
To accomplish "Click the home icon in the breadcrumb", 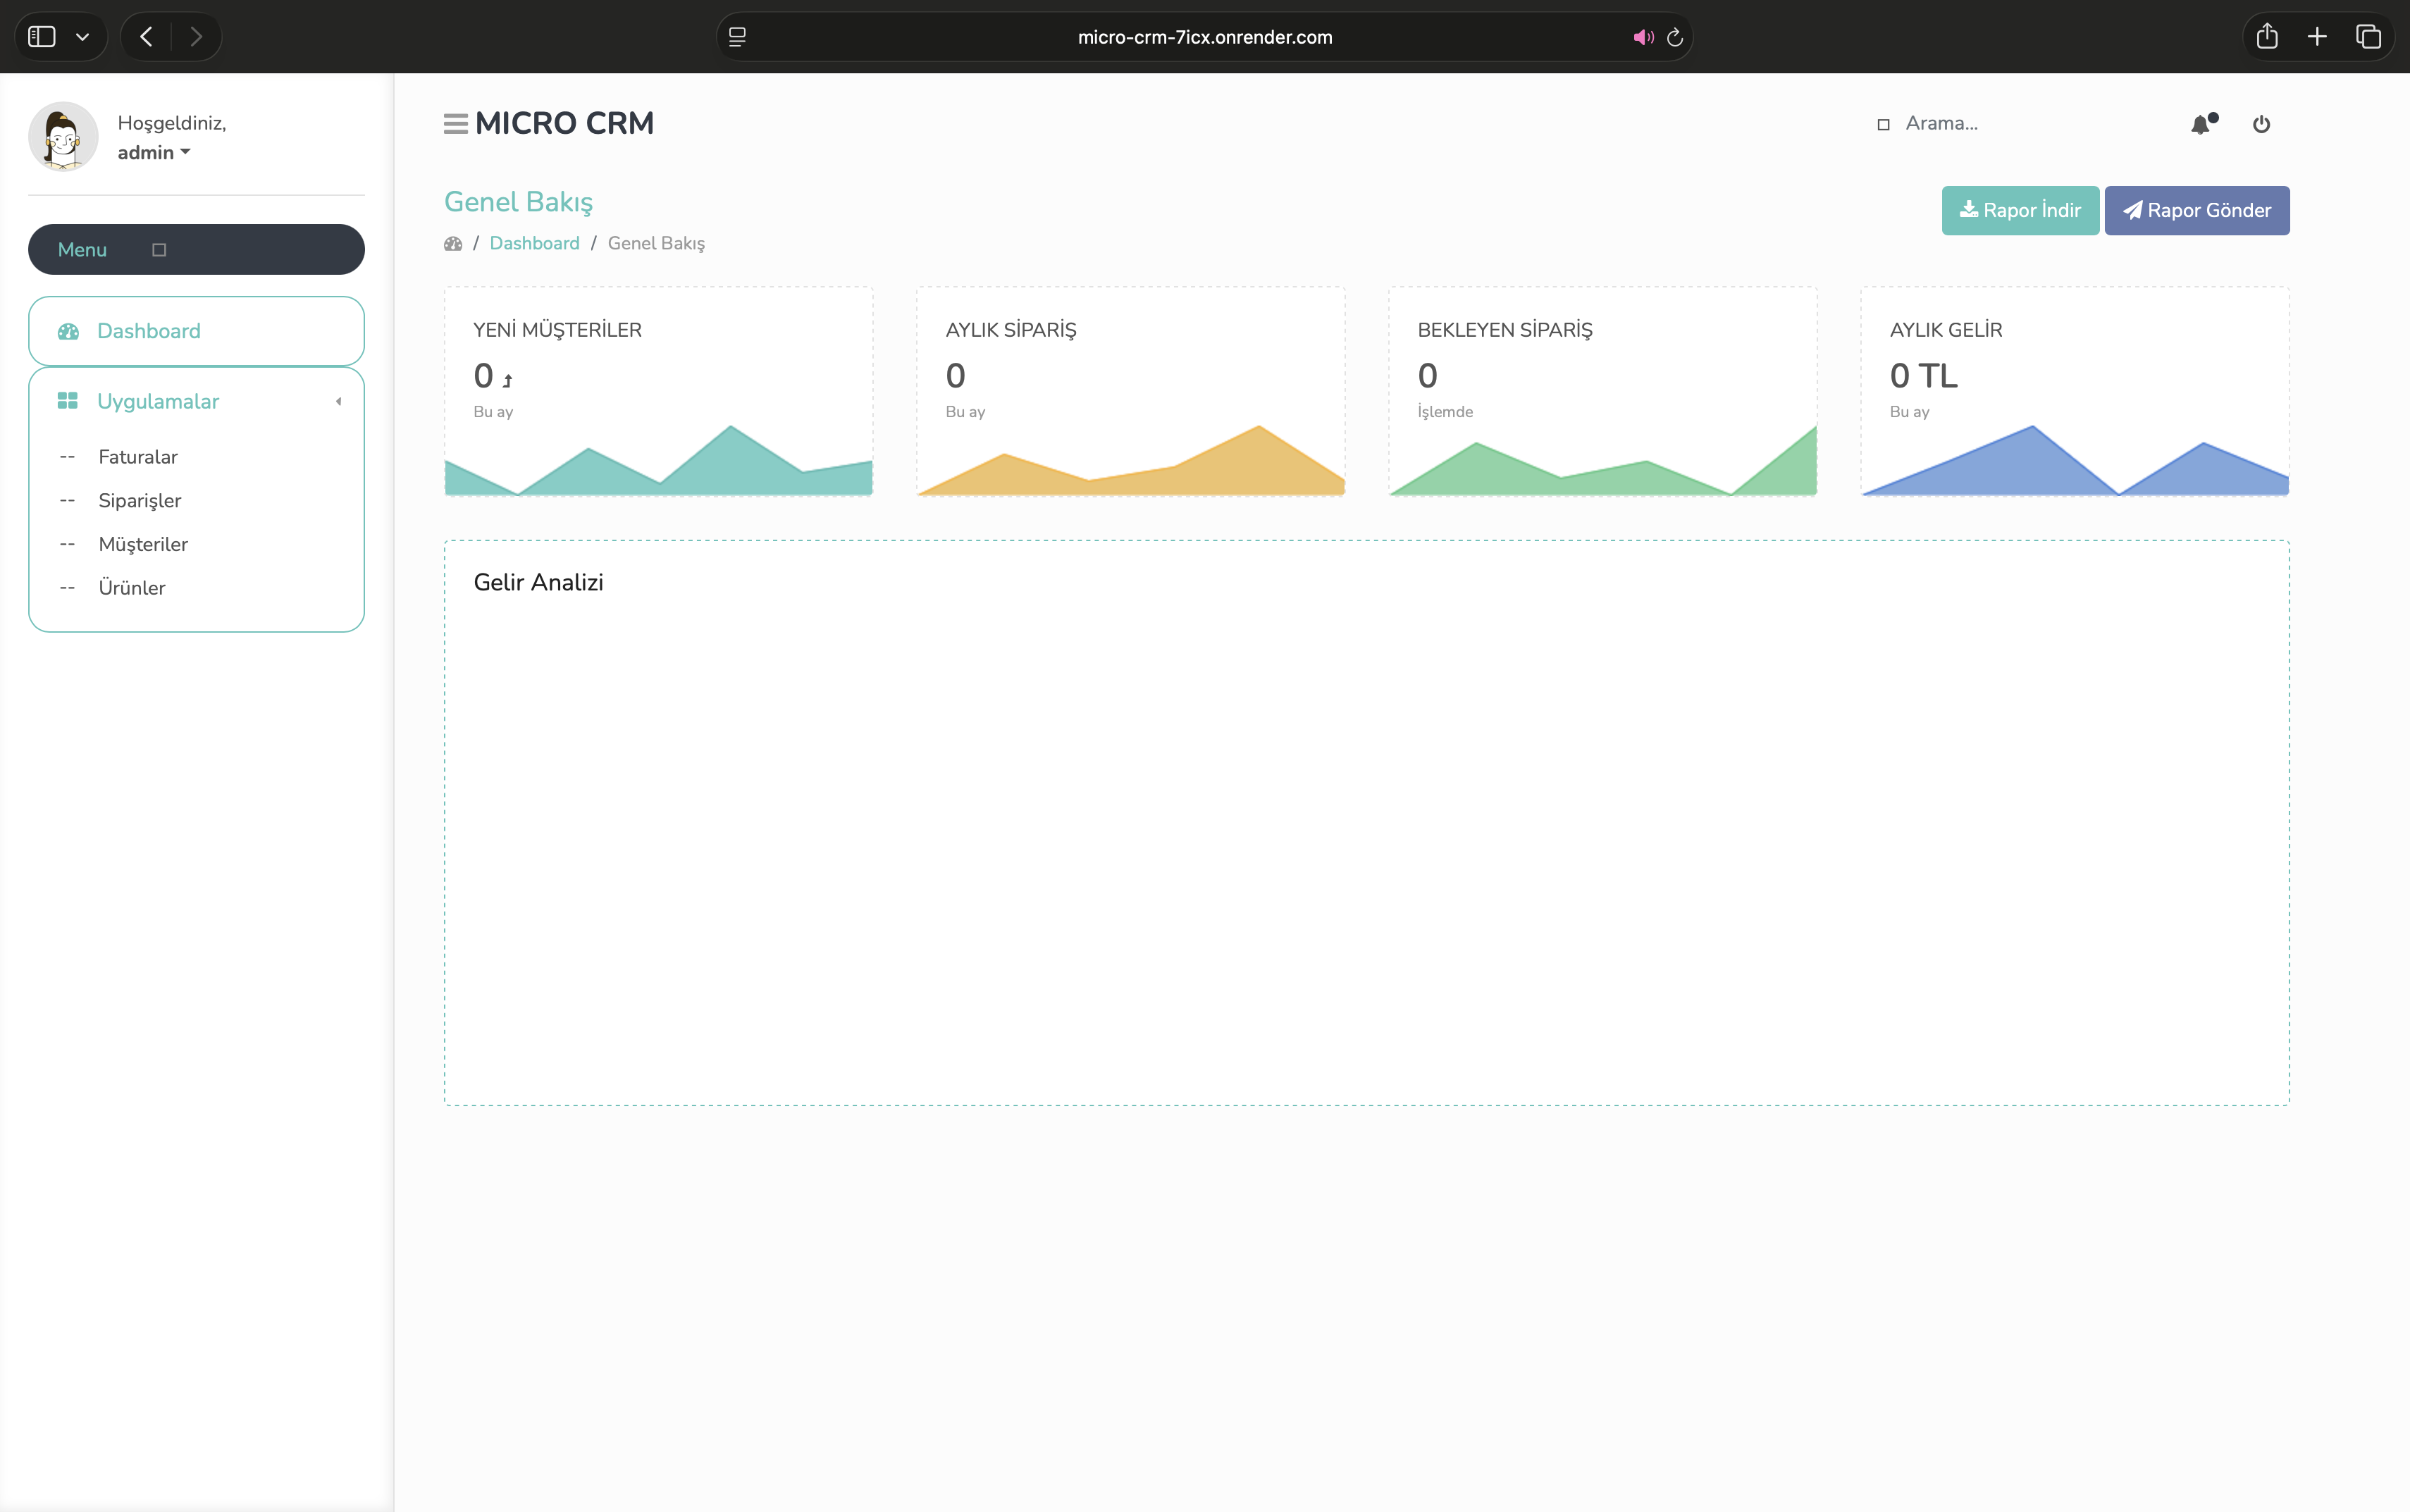I will pyautogui.click(x=453, y=243).
